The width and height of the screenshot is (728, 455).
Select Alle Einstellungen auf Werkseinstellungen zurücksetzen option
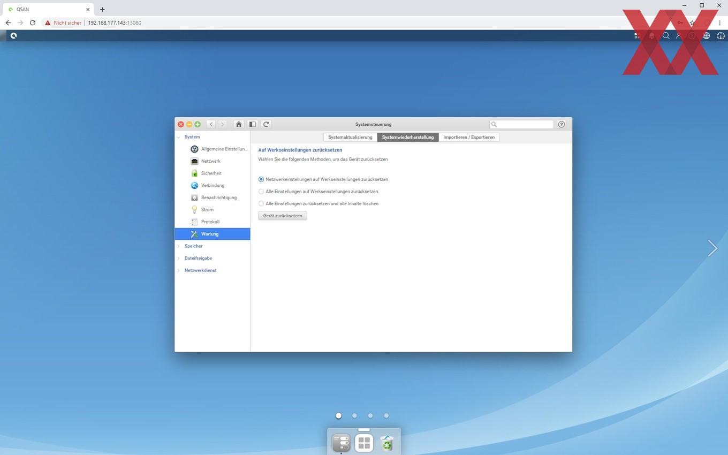[x=261, y=192]
